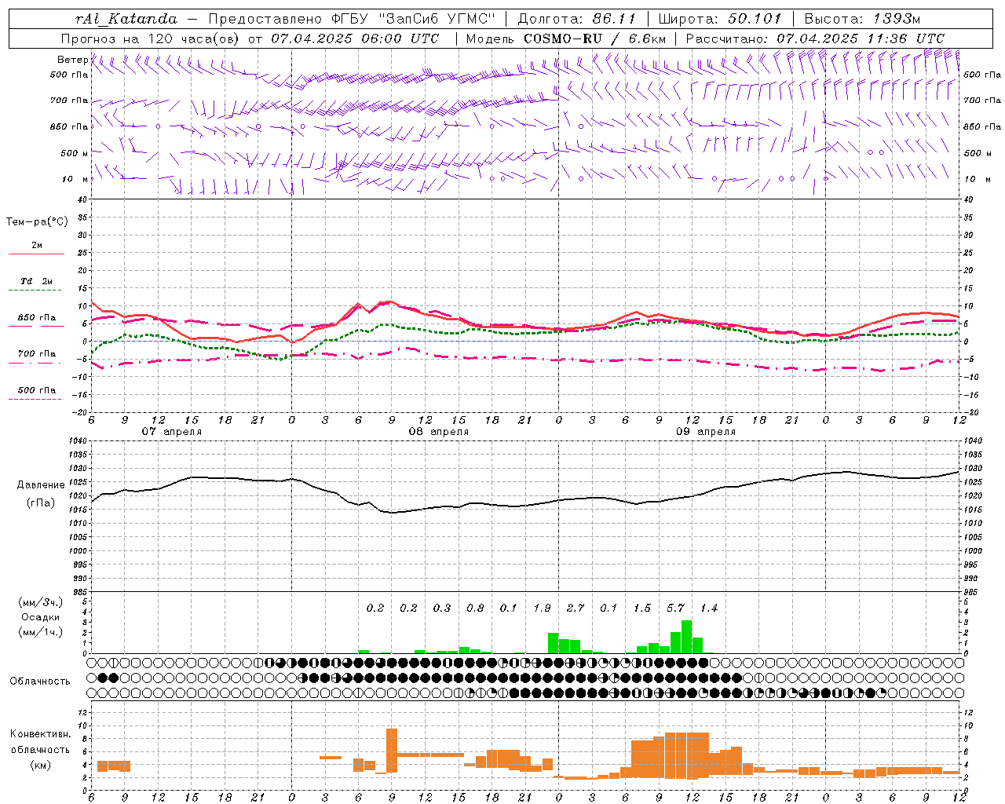Click the 08 апреля date label
The image size is (1005, 804).
[x=438, y=432]
